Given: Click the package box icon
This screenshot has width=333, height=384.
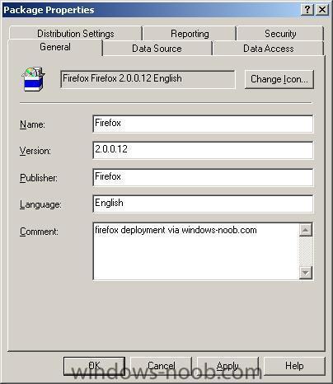Looking at the screenshot, I should (x=33, y=79).
